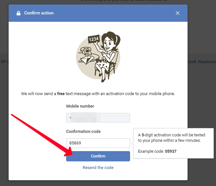
Task: Click the VK text on the background page
Action: tap(3, 62)
